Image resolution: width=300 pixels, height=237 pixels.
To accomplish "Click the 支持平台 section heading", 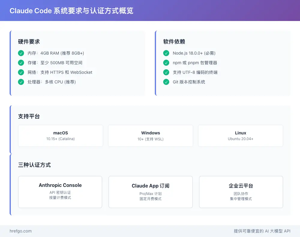I will click(x=29, y=116).
